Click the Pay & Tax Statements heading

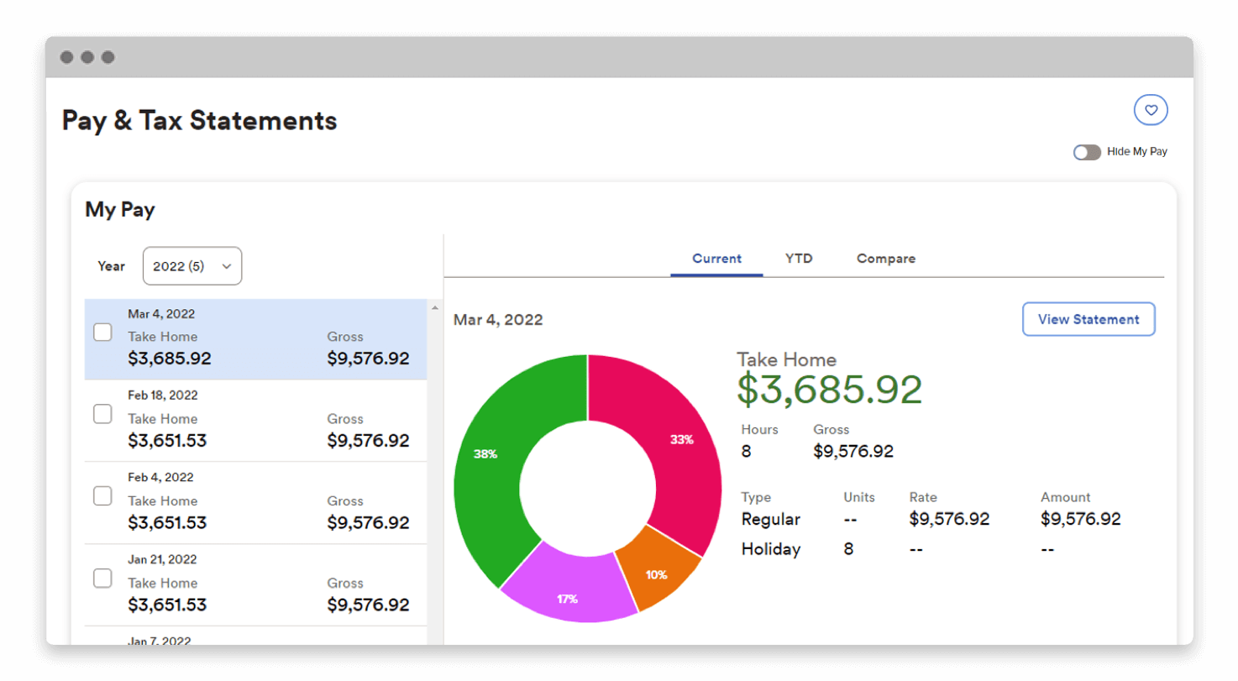tap(198, 120)
